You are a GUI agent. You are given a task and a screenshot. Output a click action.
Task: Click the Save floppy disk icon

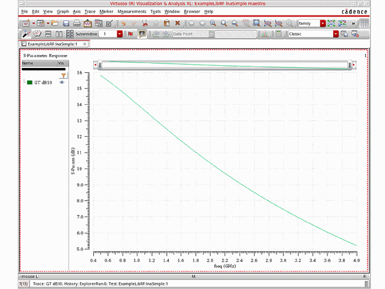[x=66, y=23]
